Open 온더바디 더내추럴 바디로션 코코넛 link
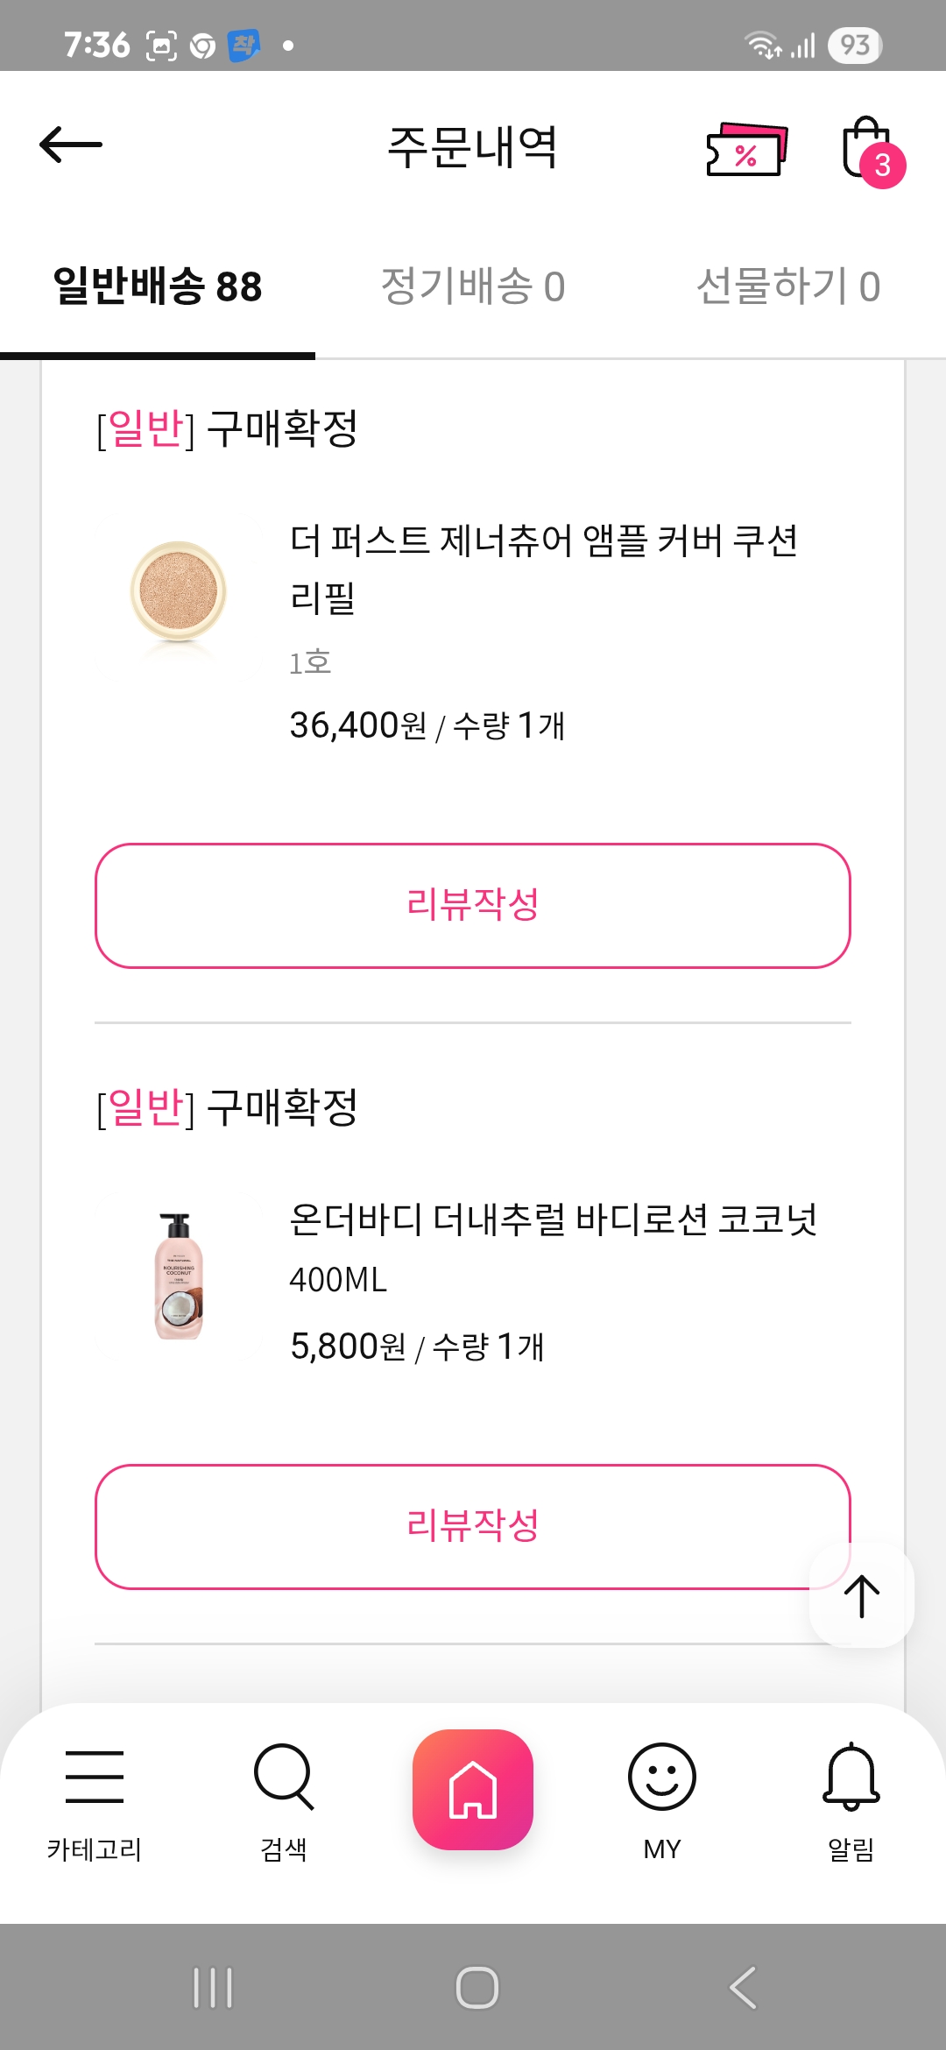The height and width of the screenshot is (2050, 946). 554,1219
